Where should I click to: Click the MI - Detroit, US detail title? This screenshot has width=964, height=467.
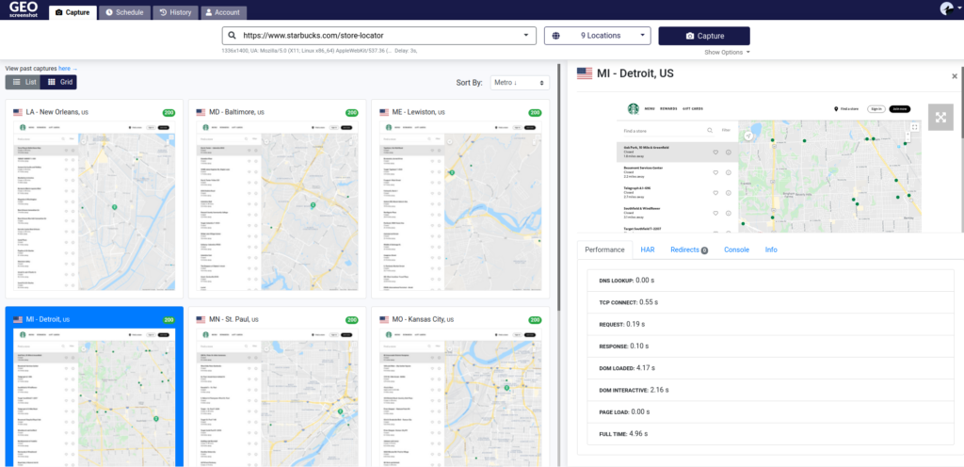click(x=635, y=73)
